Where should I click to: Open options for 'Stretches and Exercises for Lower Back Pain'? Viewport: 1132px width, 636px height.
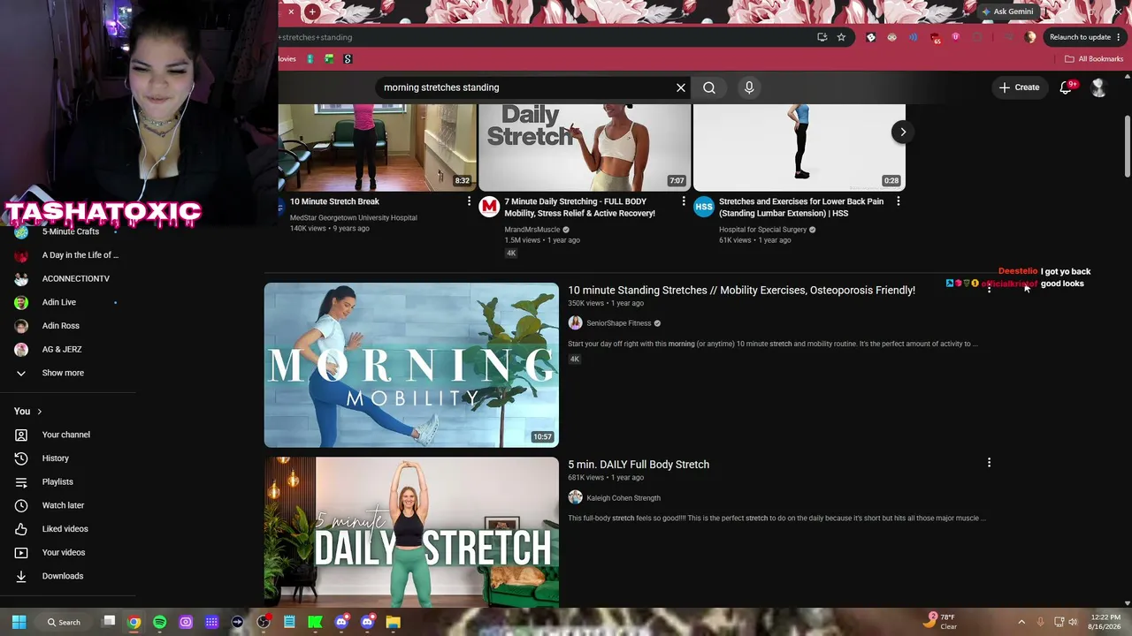[899, 201]
